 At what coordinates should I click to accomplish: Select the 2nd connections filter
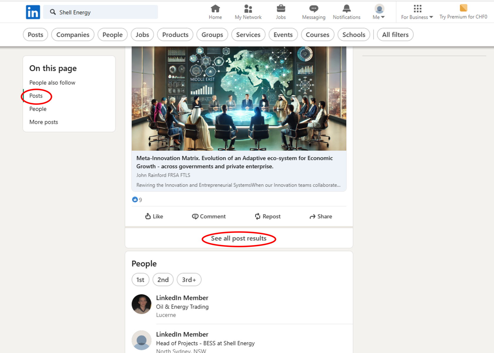tap(163, 280)
